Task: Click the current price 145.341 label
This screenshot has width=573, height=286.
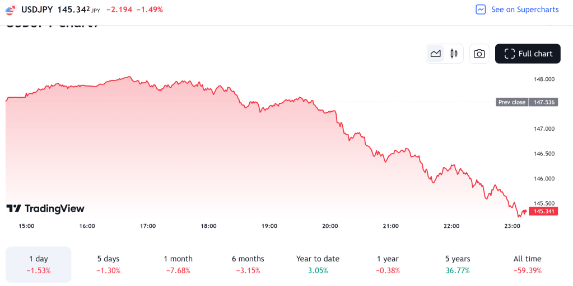Action: point(543,211)
